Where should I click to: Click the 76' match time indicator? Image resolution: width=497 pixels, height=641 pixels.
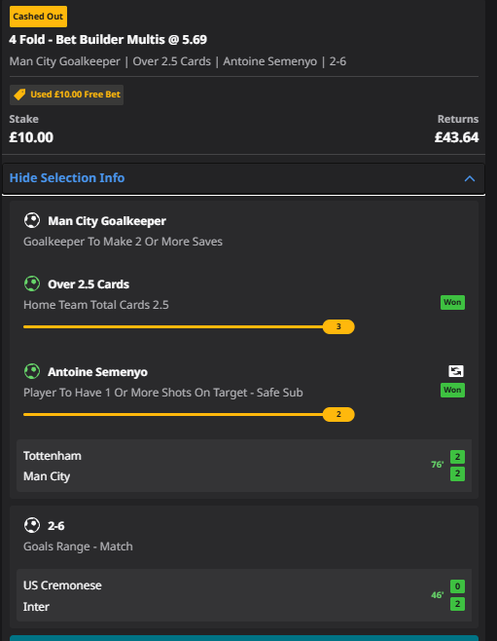(x=438, y=465)
